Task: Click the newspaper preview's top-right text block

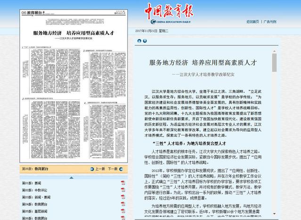Action: click(x=105, y=73)
